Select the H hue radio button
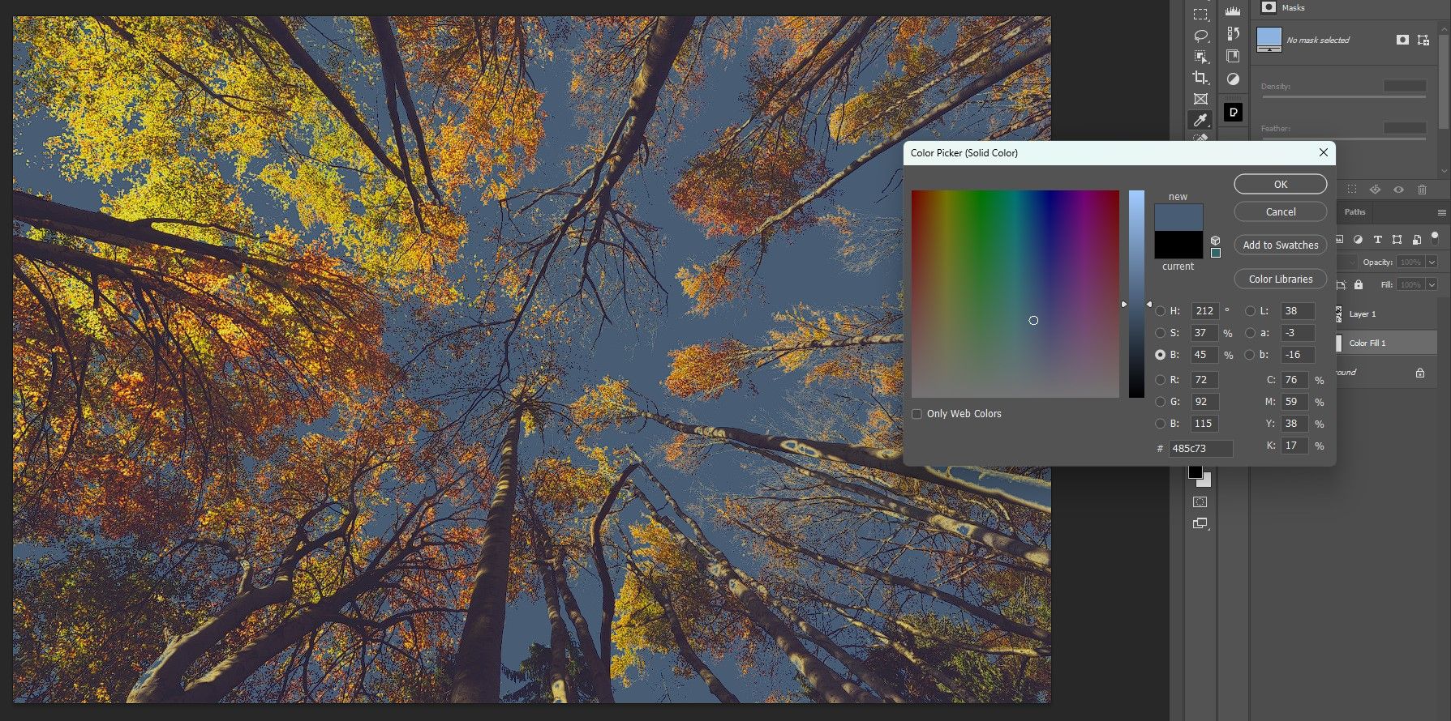Image resolution: width=1451 pixels, height=721 pixels. coord(1161,311)
